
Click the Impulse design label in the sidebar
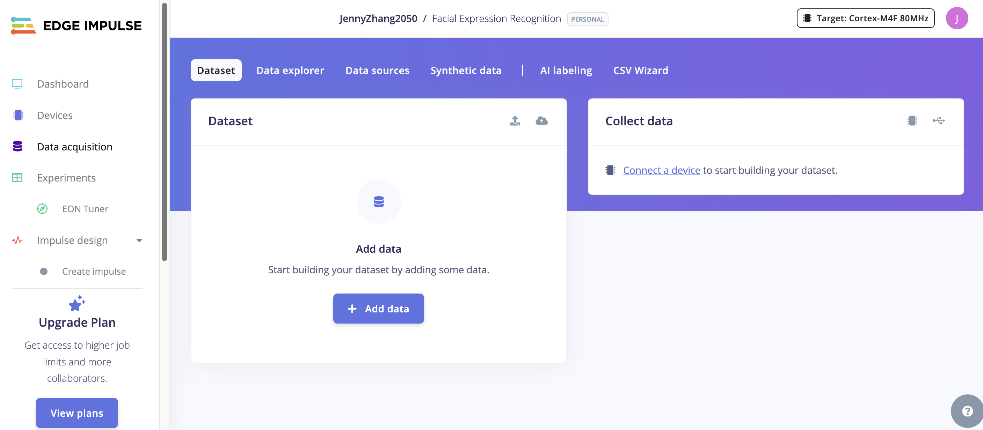point(72,240)
